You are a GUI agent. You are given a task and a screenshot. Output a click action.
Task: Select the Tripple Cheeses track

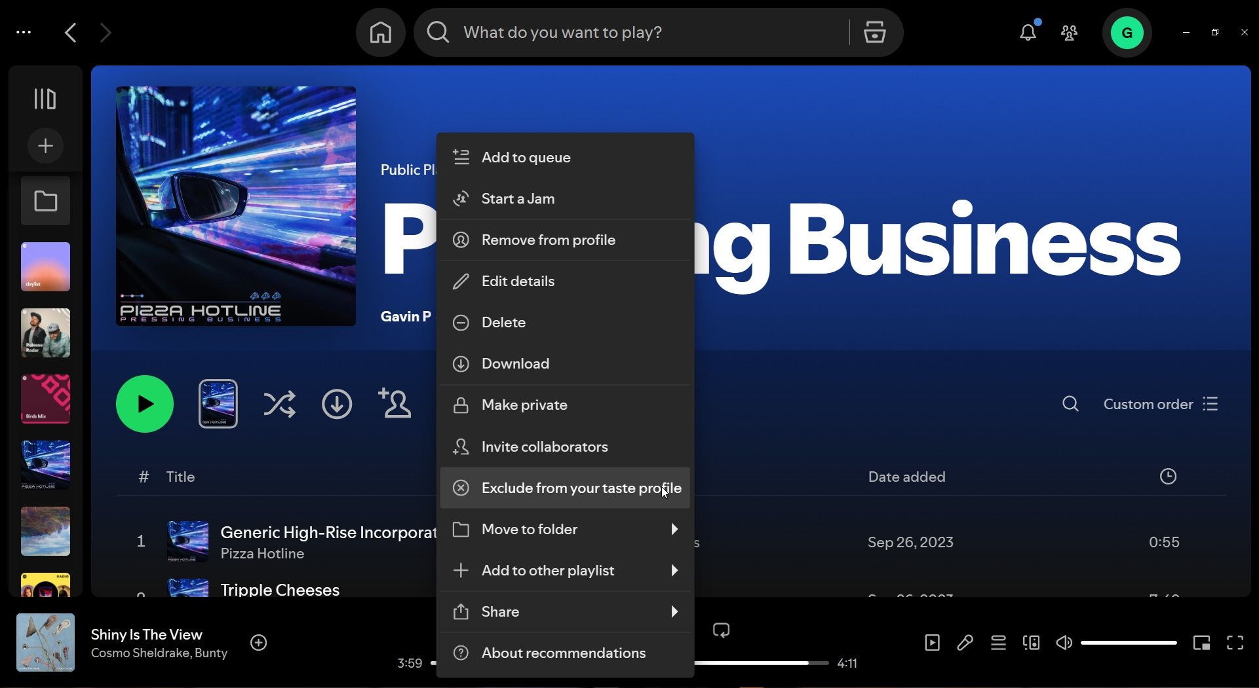pos(280,589)
